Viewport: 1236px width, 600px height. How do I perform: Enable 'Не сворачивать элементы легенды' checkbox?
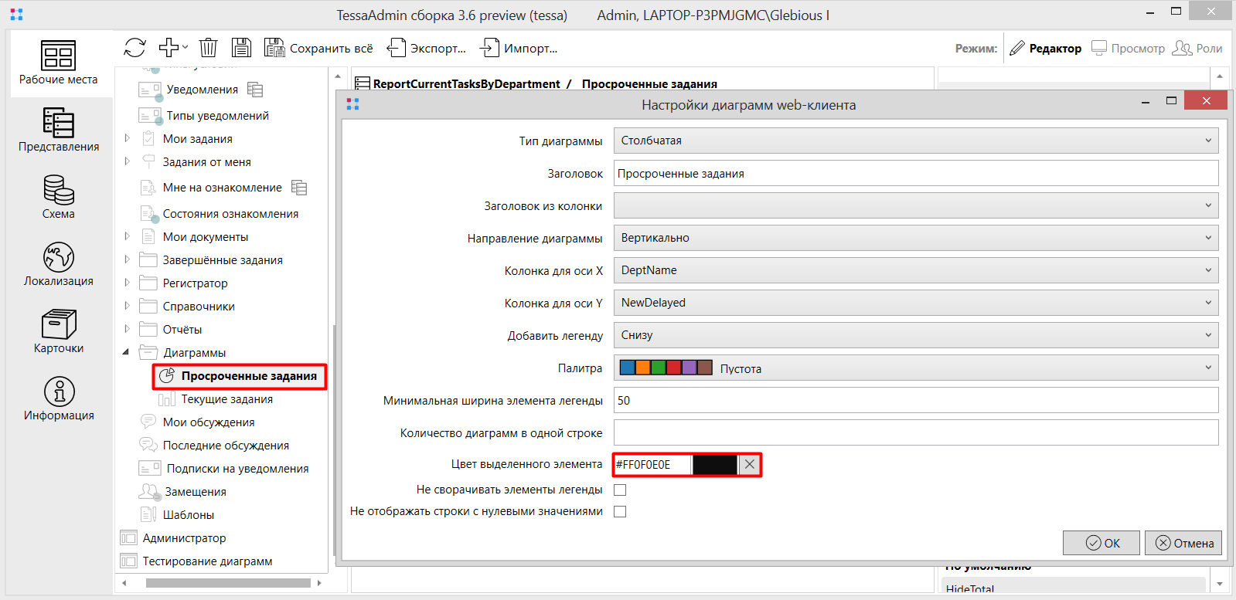620,490
